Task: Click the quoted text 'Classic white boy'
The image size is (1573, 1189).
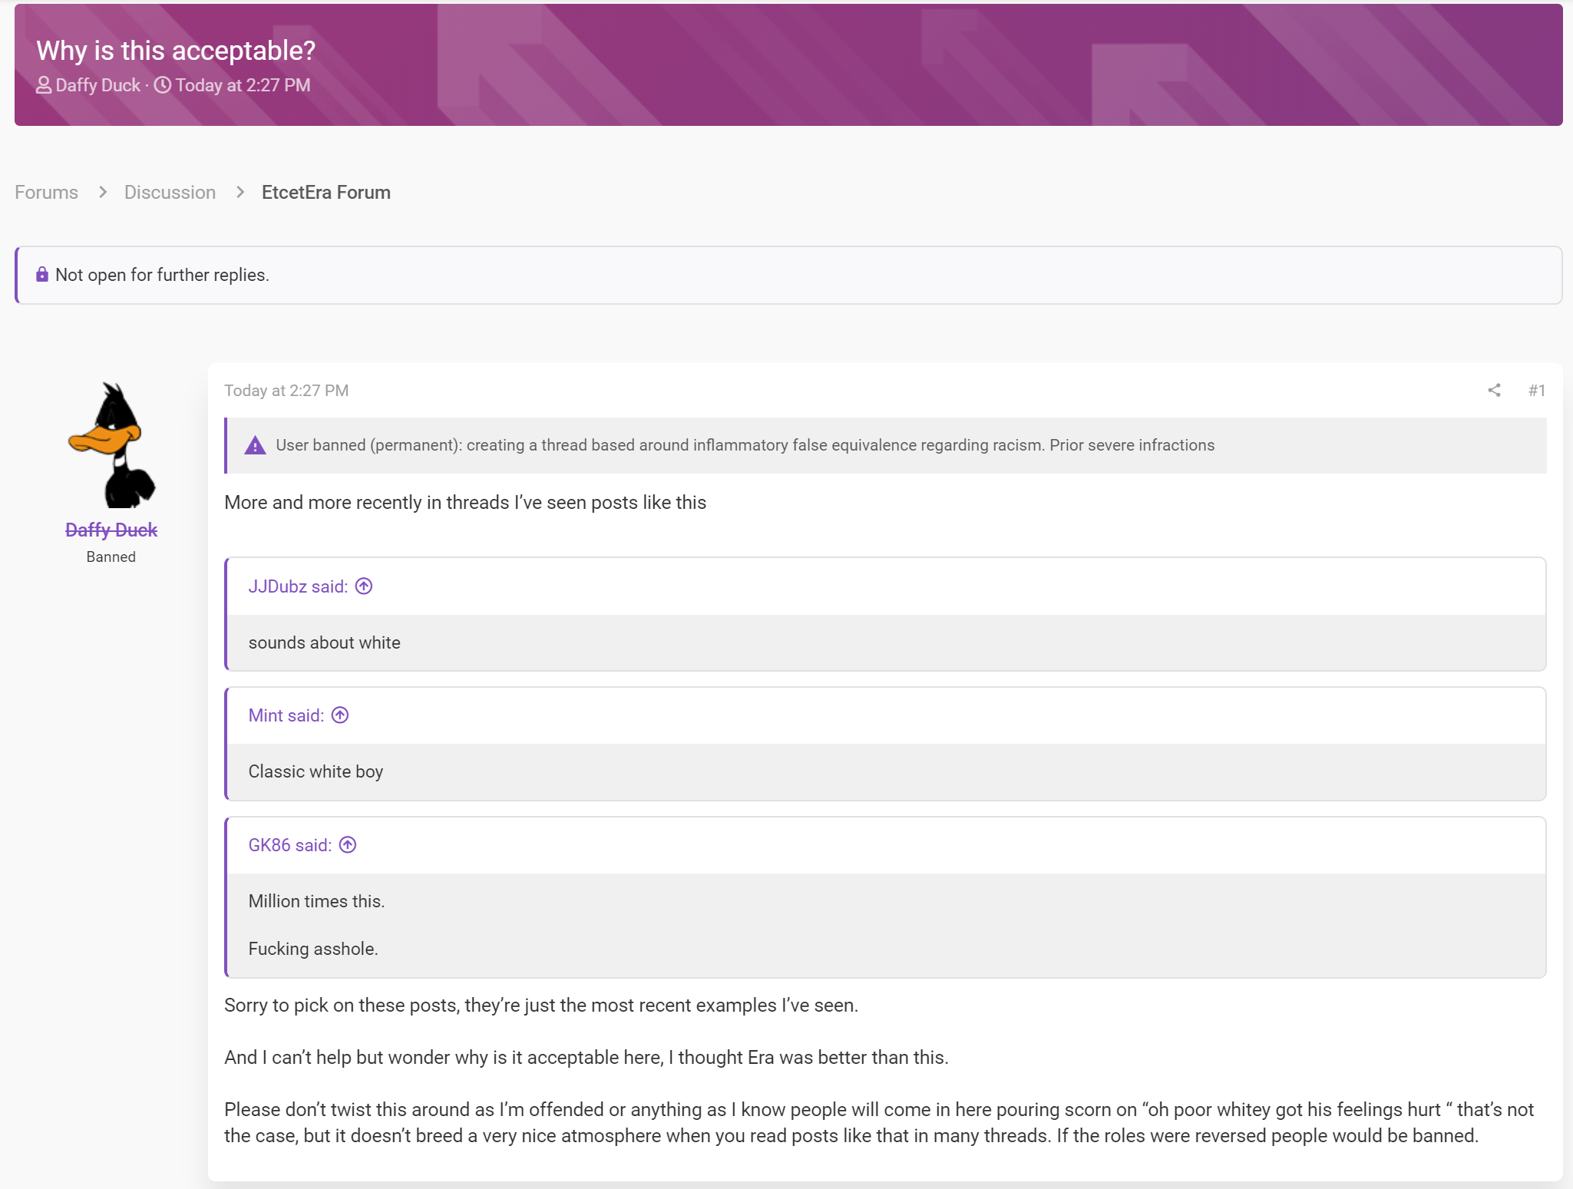Action: (x=316, y=771)
